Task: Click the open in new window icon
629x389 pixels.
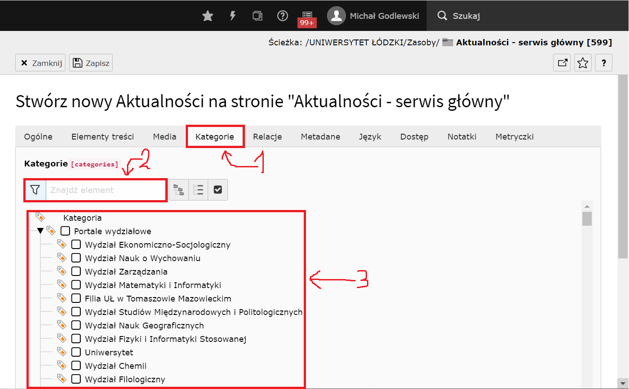Action: pos(562,63)
